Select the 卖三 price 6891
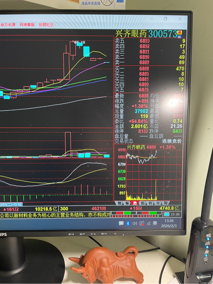 tap(144, 52)
